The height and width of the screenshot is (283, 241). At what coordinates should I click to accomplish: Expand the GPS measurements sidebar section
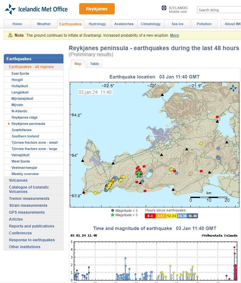[27, 212]
